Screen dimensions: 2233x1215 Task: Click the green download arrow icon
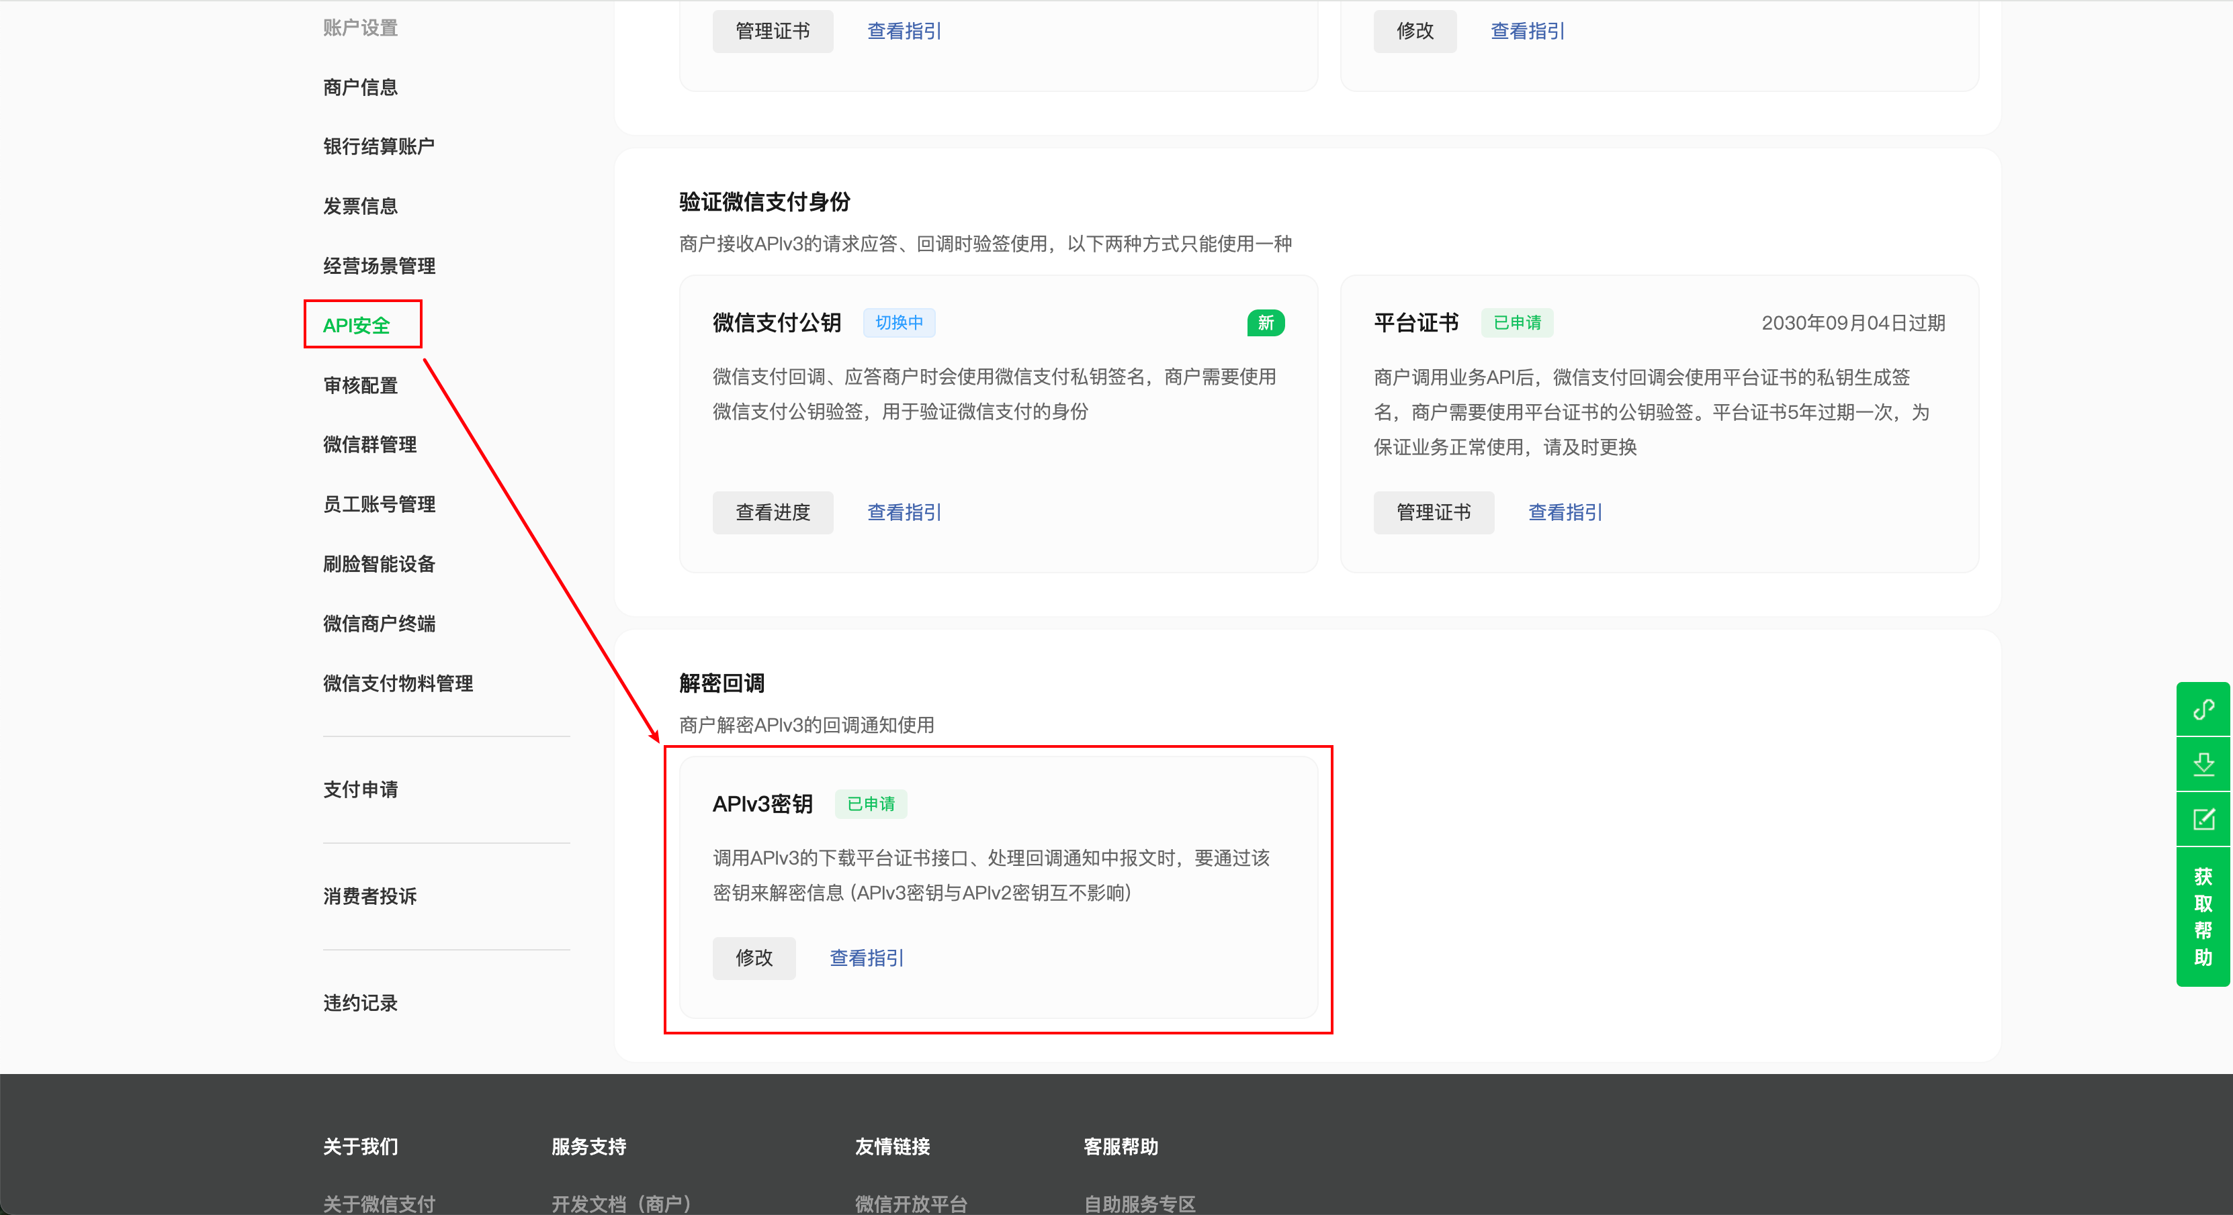[x=2203, y=764]
